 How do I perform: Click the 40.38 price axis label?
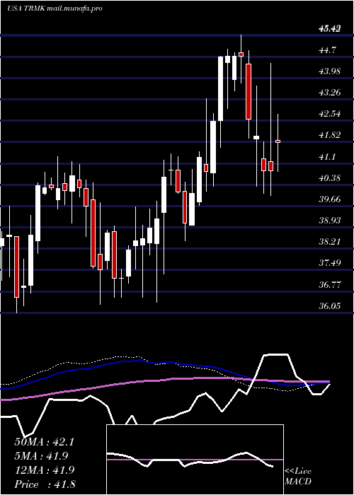coord(330,177)
